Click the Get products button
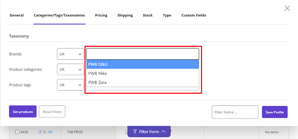Image resolution: width=298 pixels, height=139 pixels. 23,112
